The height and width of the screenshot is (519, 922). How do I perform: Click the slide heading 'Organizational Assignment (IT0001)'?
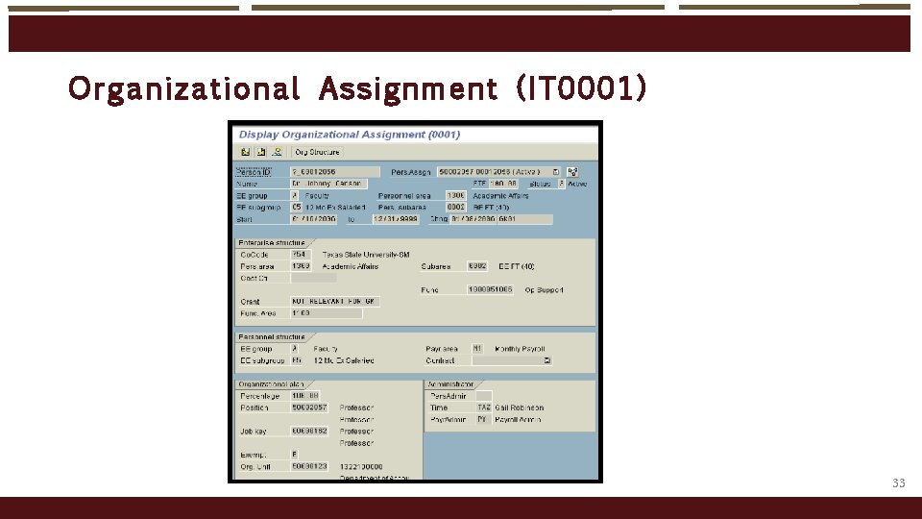click(357, 88)
